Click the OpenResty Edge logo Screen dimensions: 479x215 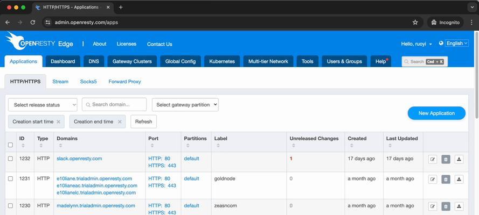tap(39, 41)
